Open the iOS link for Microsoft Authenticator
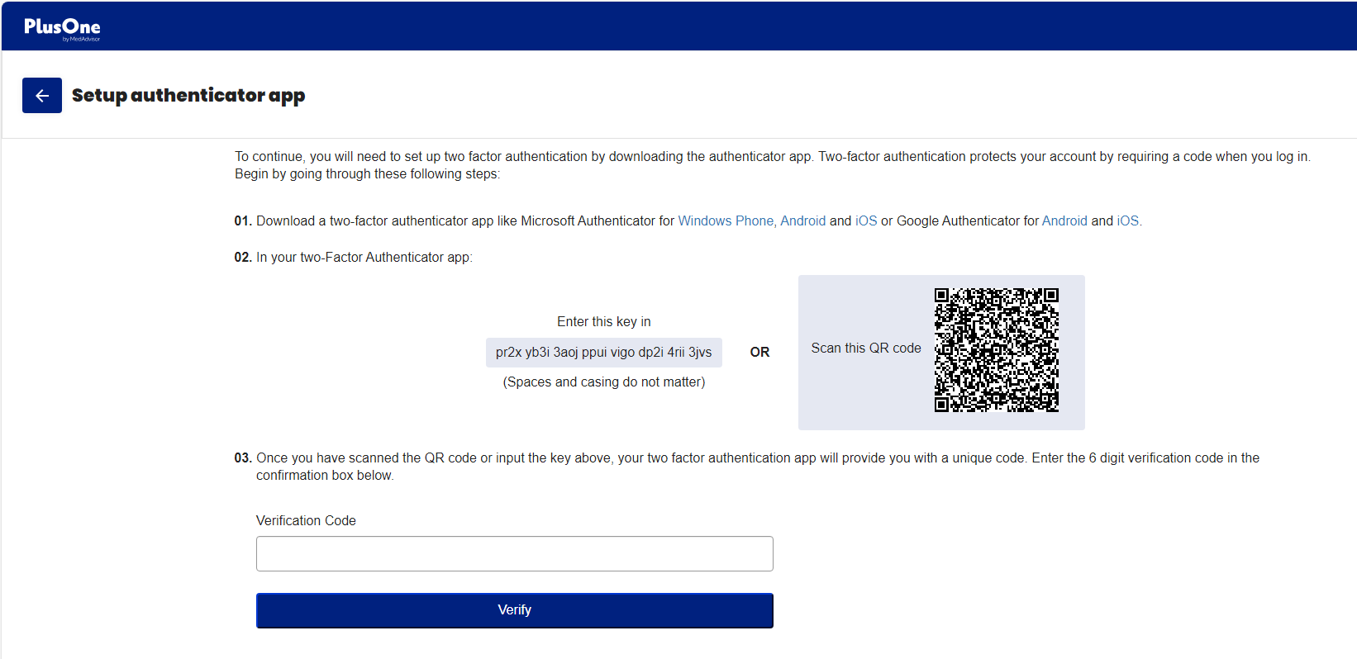1357x659 pixels. point(865,220)
